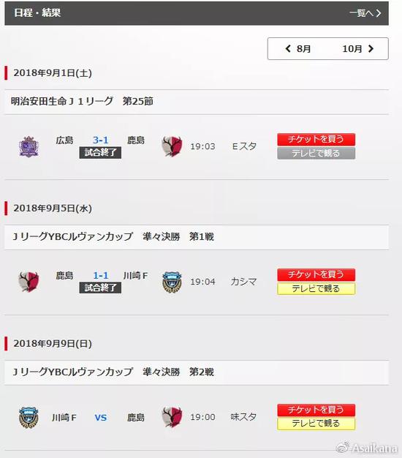This screenshot has width=402, height=458.
Task: Go to next month 10月 arrow
Action: (358, 49)
